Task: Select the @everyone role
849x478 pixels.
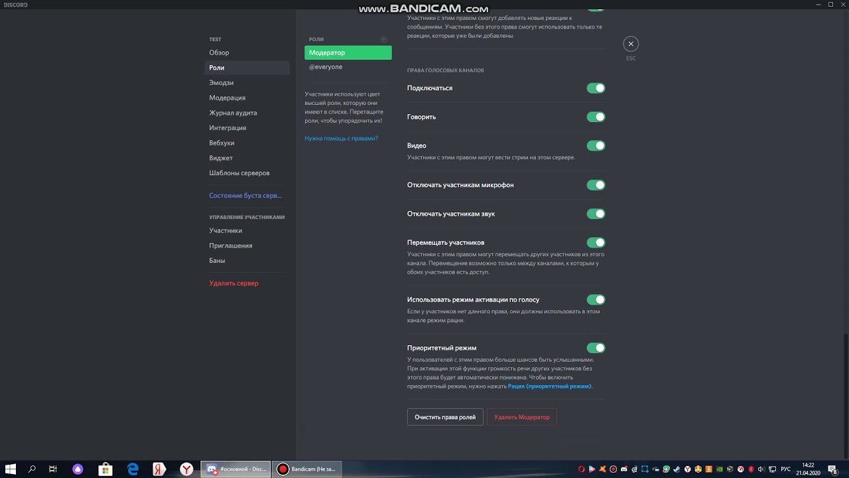Action: coord(348,67)
